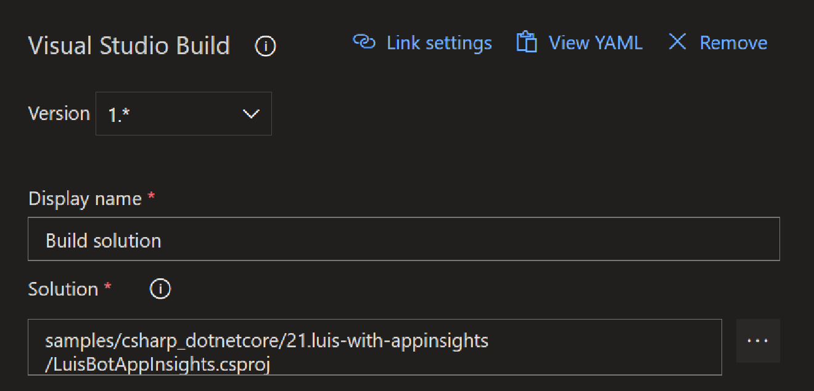Open the Version dropdown showing 1.*
This screenshot has height=391, width=814.
[183, 113]
